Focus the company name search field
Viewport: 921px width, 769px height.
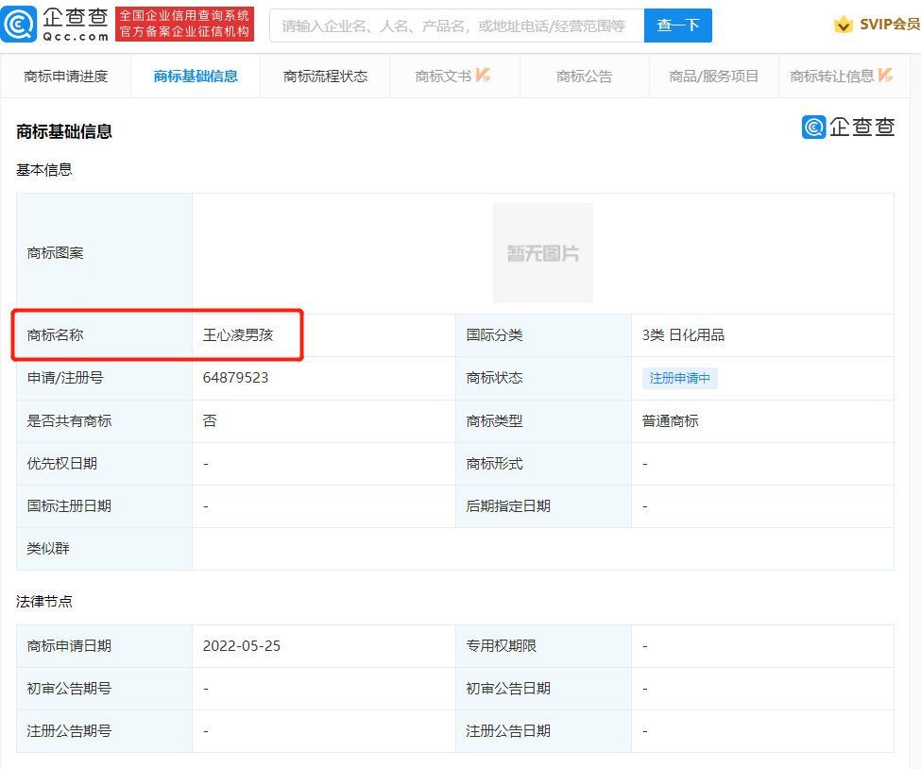(x=457, y=26)
